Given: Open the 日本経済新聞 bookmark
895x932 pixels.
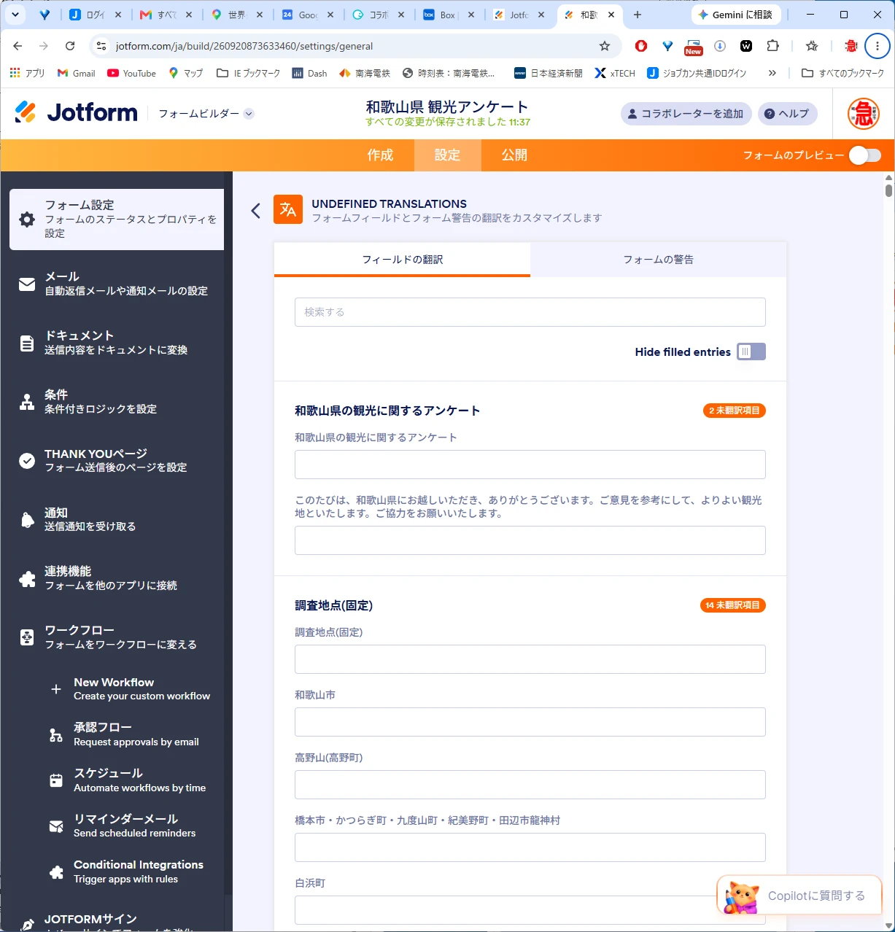Looking at the screenshot, I should click(549, 73).
